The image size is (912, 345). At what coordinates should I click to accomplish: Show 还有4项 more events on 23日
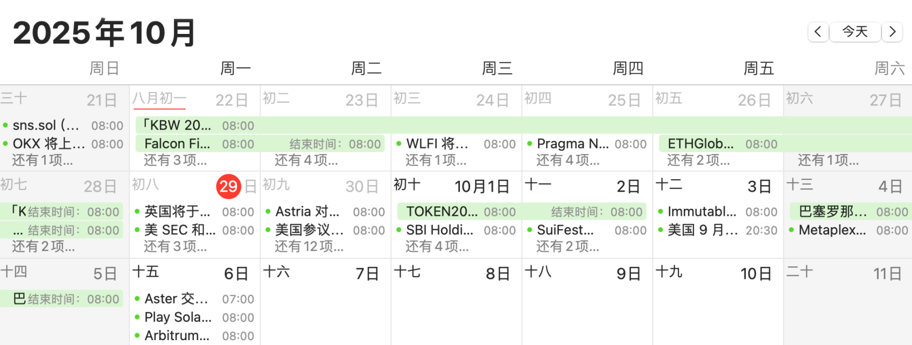(306, 160)
